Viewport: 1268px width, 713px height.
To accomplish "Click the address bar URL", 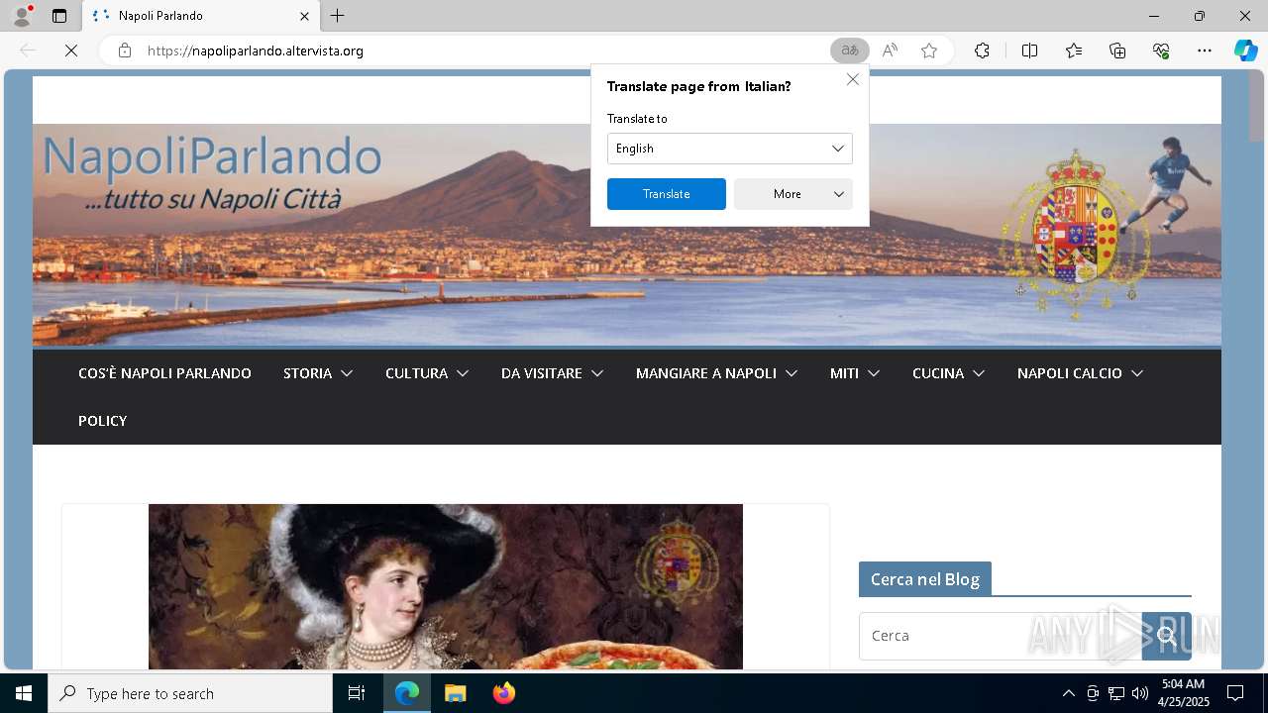I will [x=256, y=51].
